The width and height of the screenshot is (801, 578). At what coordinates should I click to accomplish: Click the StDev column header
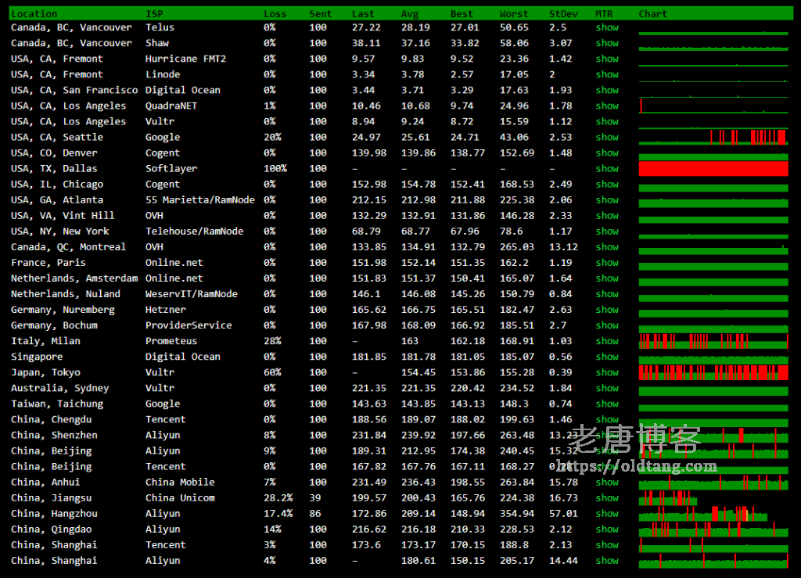[563, 14]
